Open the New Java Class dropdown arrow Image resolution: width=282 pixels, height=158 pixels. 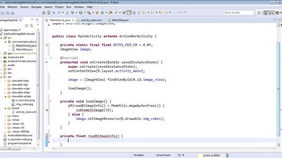pos(106,13)
